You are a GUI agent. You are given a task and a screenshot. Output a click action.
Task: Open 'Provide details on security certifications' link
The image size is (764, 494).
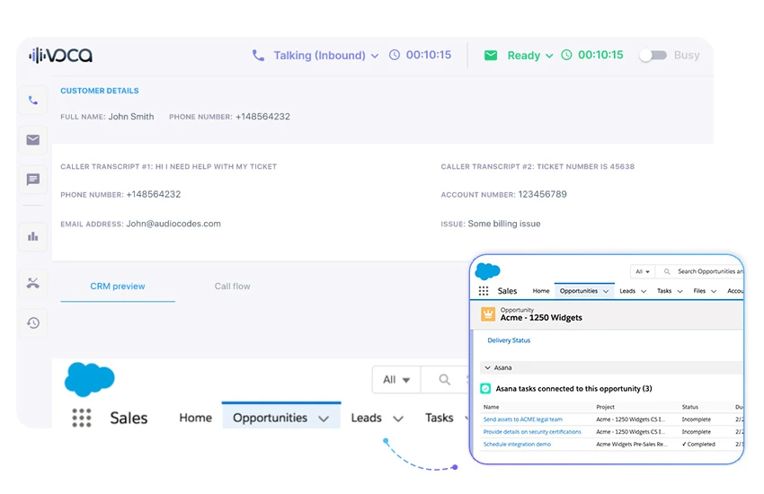pos(532,432)
